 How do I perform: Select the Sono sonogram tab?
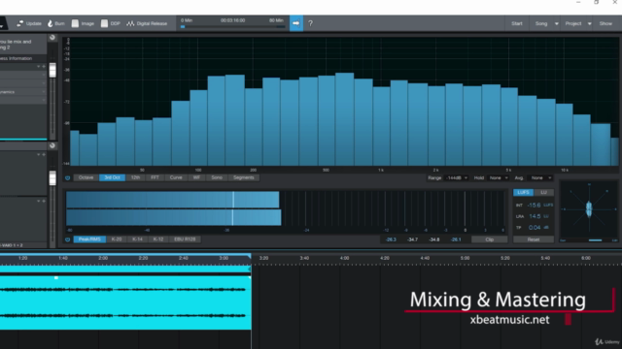[x=217, y=177]
